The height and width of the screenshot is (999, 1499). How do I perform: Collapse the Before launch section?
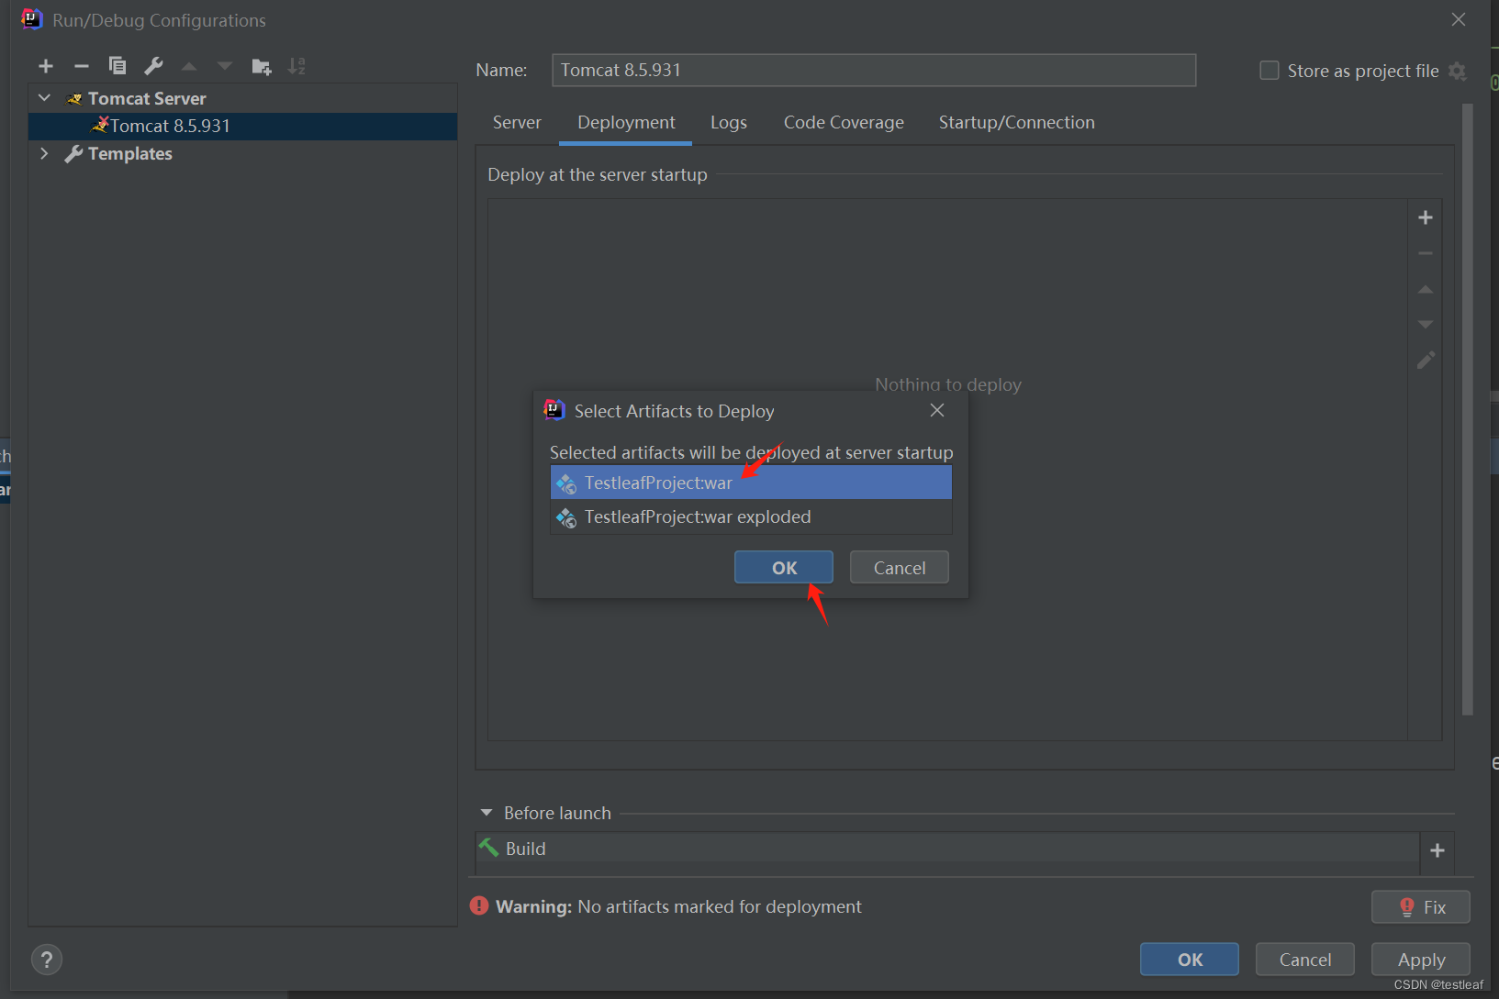487,813
